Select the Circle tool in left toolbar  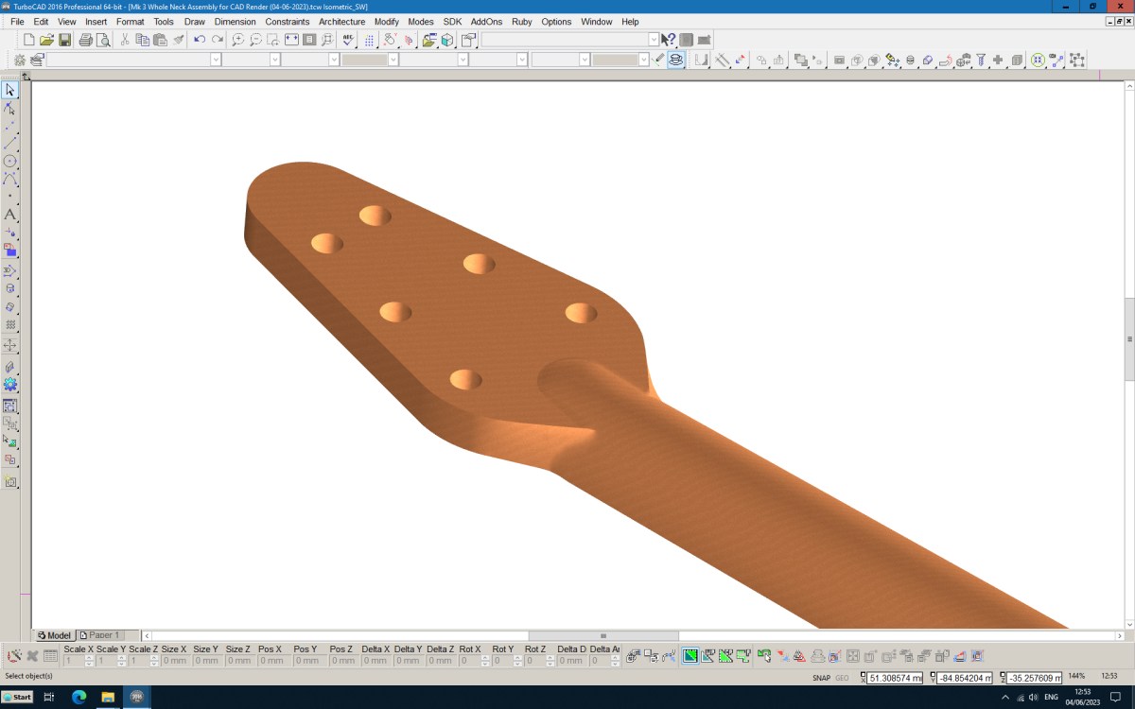(x=10, y=162)
